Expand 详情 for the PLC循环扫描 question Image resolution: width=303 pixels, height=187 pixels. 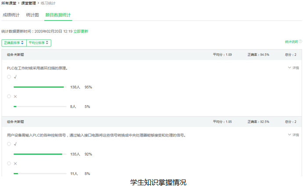(293, 68)
